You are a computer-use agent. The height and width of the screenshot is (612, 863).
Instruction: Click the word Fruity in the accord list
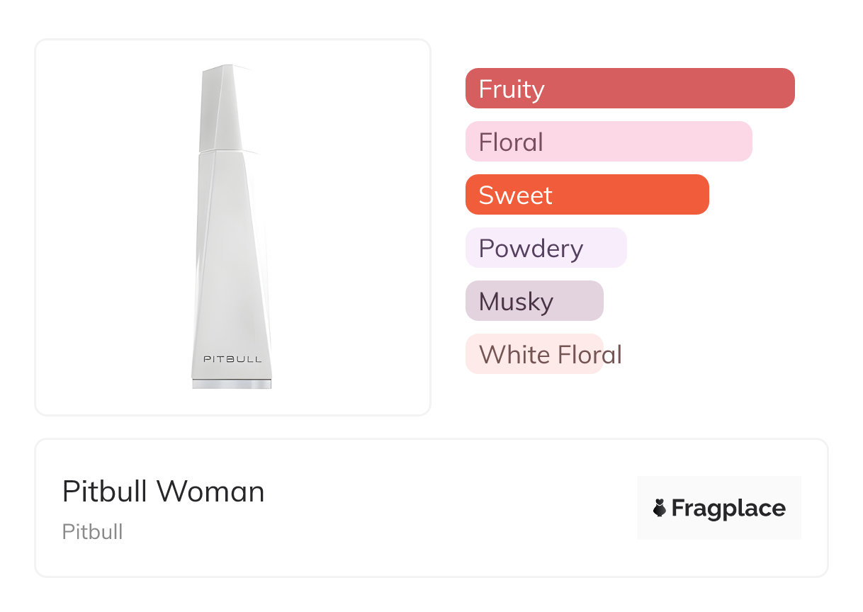512,89
